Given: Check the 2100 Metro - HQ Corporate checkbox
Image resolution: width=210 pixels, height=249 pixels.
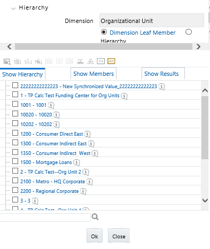Looking at the screenshot, I should click(15, 181).
